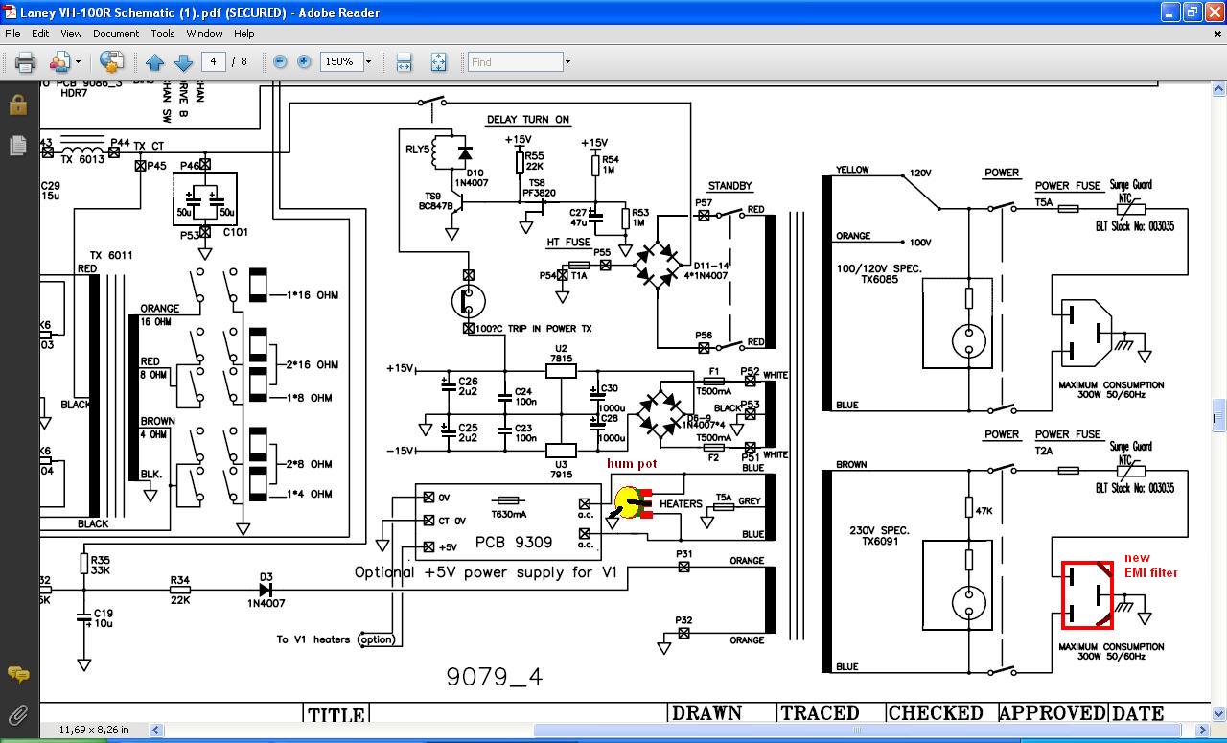
Task: Click the 'TRACED' title block heading
Action: 820,713
